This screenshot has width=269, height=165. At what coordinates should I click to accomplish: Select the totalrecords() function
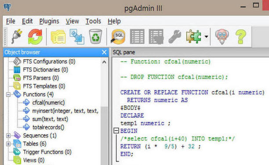tap(48, 127)
